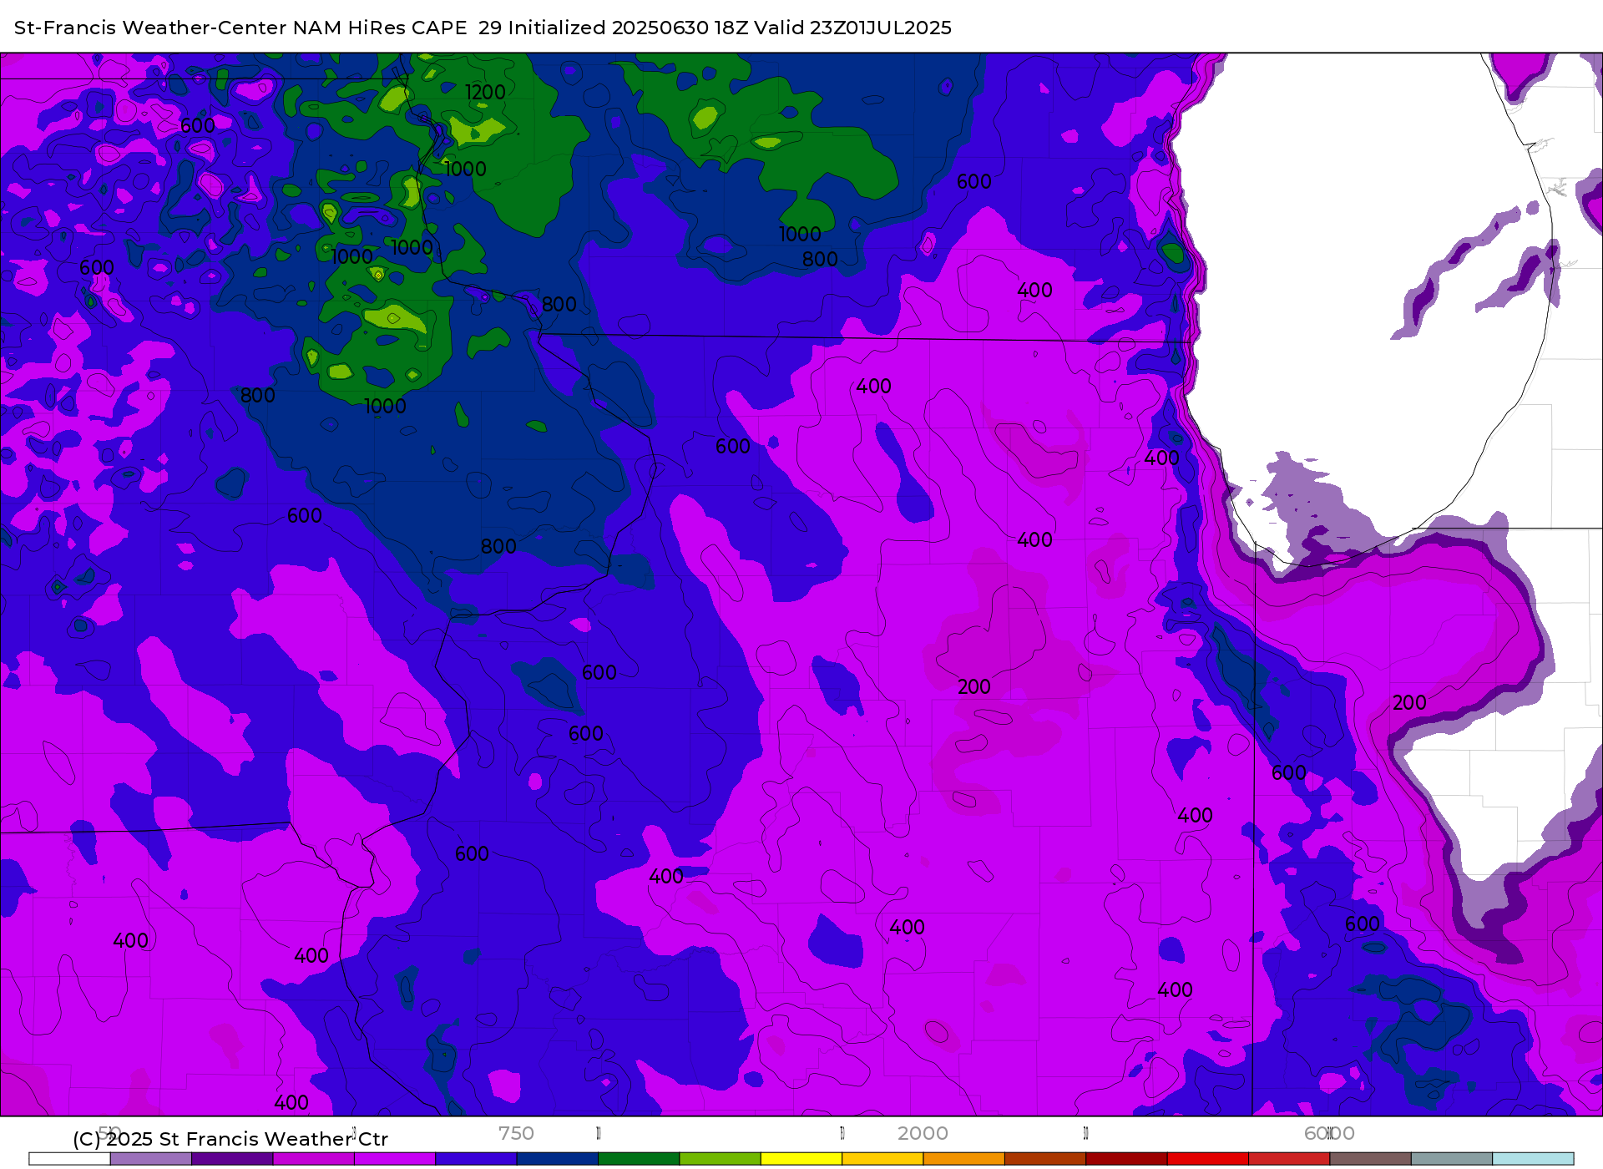The width and height of the screenshot is (1603, 1169).
Task: Select the lavender swatch in the color bar
Action: tap(150, 1159)
